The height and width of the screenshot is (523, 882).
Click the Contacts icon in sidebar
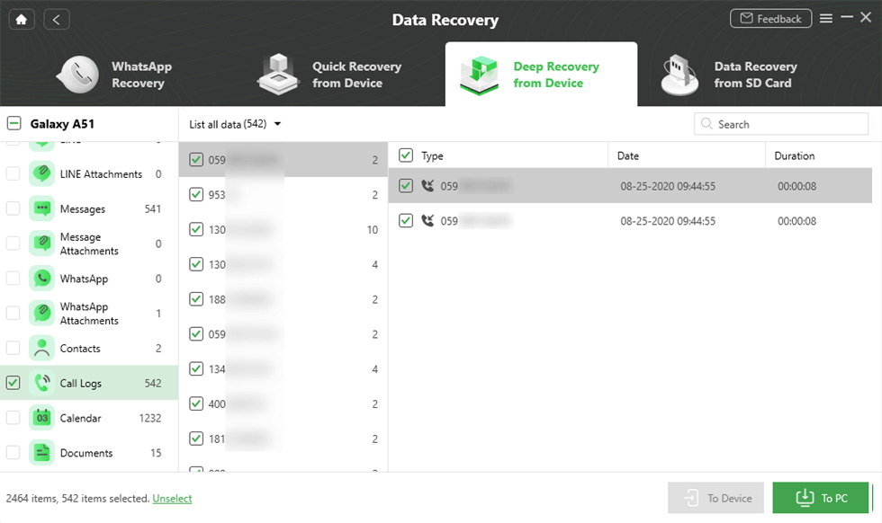tap(41, 349)
